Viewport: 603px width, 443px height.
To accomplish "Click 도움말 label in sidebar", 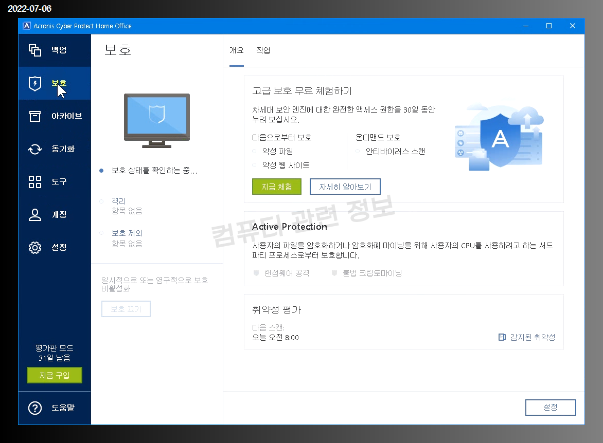I will (63, 408).
